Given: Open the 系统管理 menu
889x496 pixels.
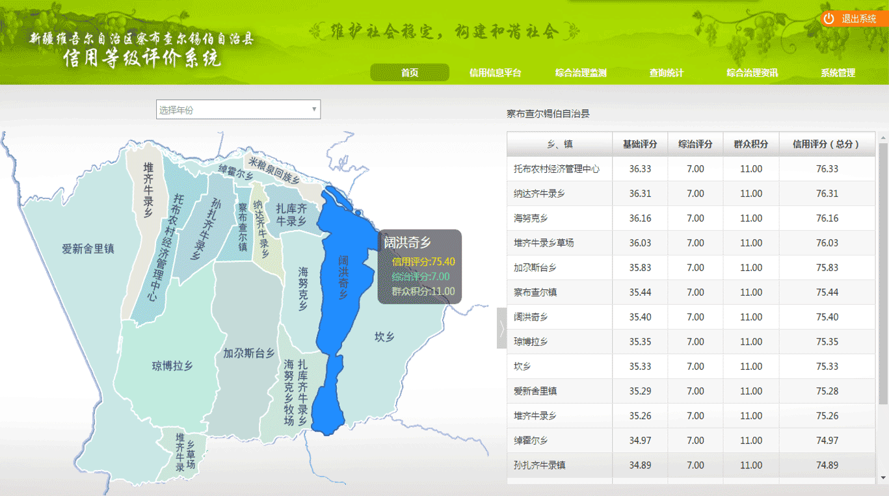Looking at the screenshot, I should point(838,73).
